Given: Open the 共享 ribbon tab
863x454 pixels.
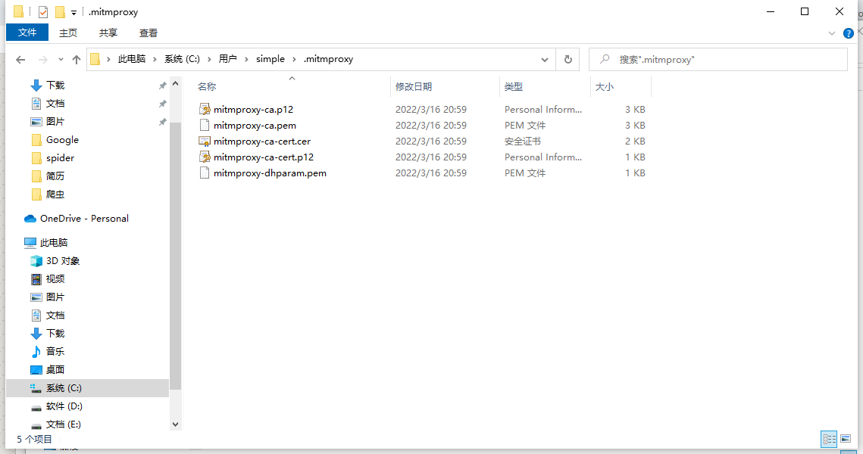Looking at the screenshot, I should point(108,33).
